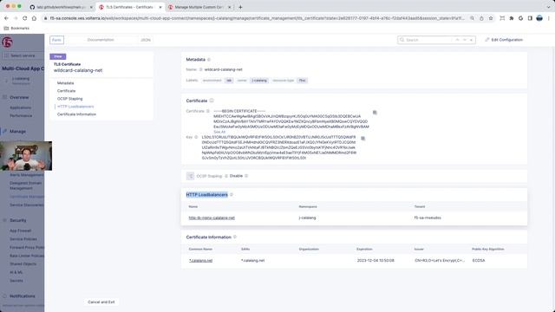The image size is (555, 312).
Task: Open the Chrome profile avatar
Action: point(539,18)
